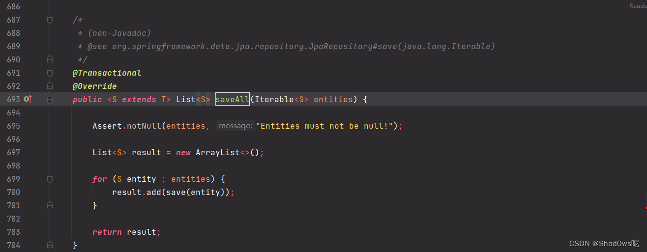Click line number 686 in the gutter
The height and width of the screenshot is (252, 647).
[14, 6]
